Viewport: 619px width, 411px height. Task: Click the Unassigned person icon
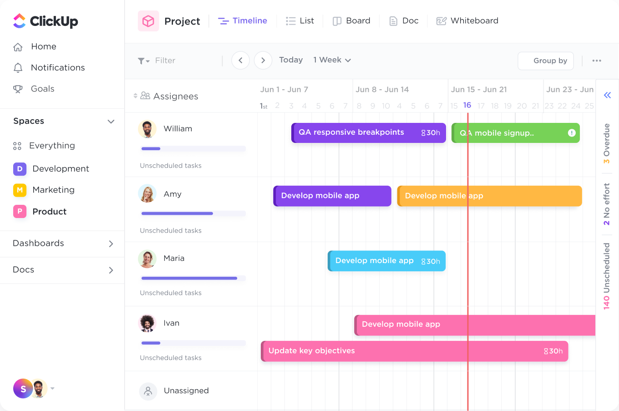148,391
